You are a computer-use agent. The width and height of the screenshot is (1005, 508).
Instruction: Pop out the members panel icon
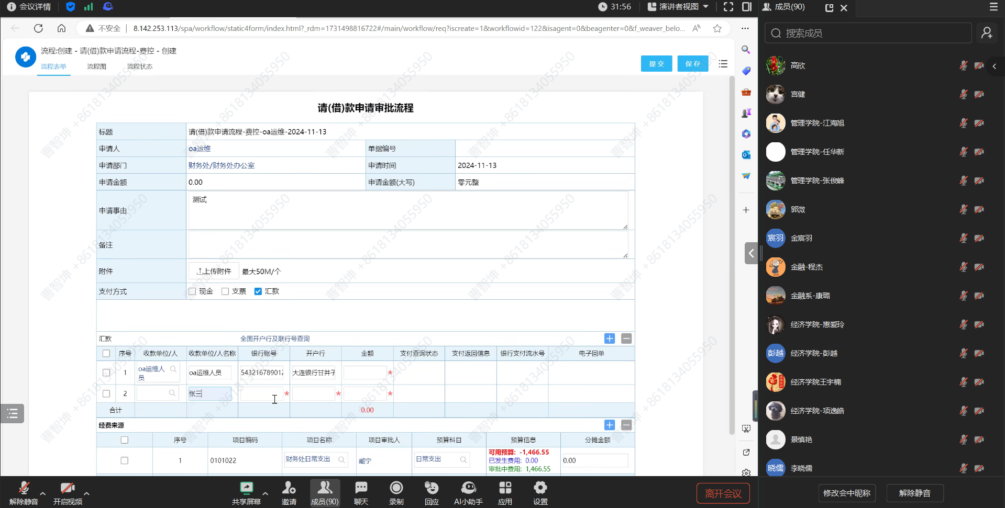829,8
